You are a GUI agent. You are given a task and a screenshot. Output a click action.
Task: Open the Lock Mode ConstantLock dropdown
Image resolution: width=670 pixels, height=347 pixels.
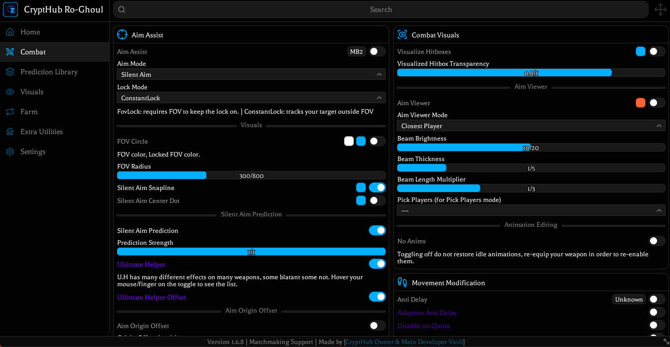point(251,98)
